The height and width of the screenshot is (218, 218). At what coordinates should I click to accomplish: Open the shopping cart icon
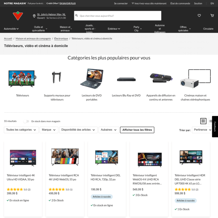coord(212,15)
